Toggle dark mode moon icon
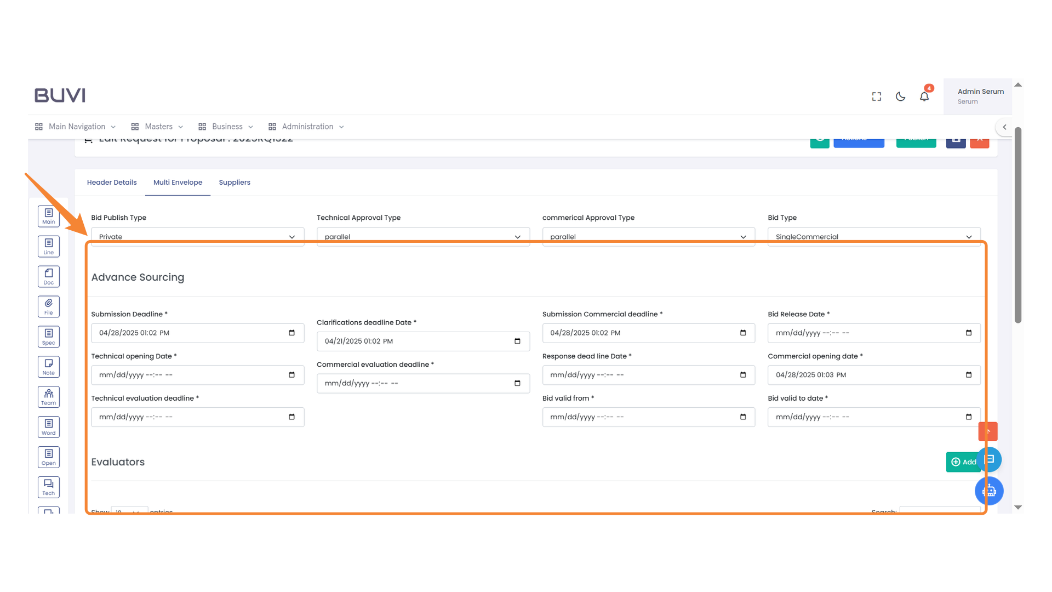This screenshot has width=1052, height=592. [900, 96]
